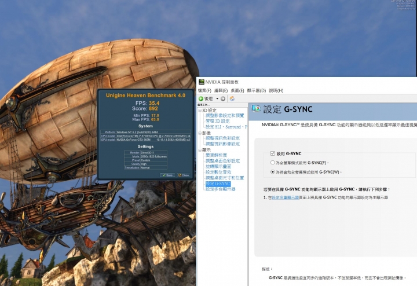Screen dimensions: 417x286
Task: Open 管理 3D 設定 in the tree
Action: pos(218,121)
